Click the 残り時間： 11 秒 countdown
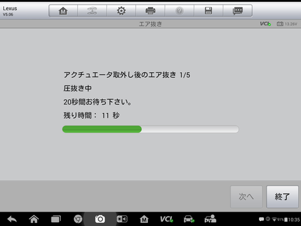 point(92,116)
